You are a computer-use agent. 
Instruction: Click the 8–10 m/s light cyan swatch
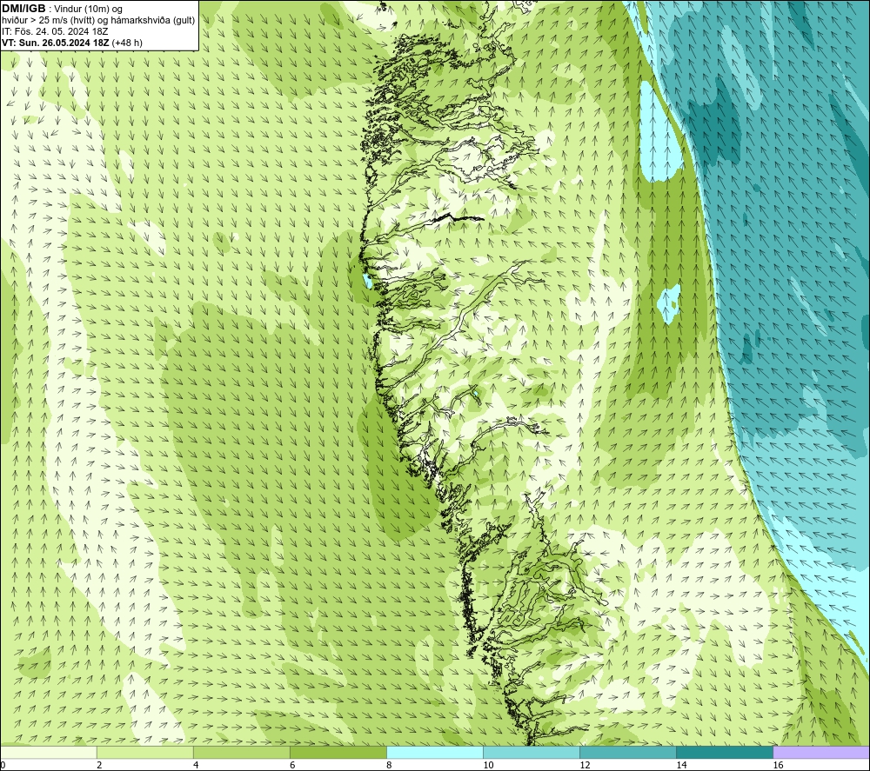(x=434, y=752)
